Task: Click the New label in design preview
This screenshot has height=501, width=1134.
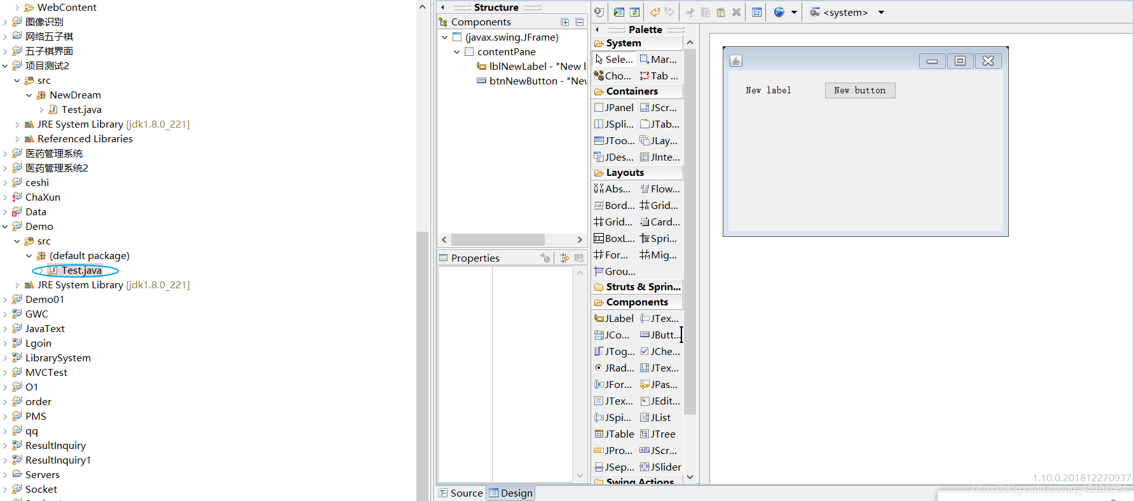Action: tap(769, 91)
